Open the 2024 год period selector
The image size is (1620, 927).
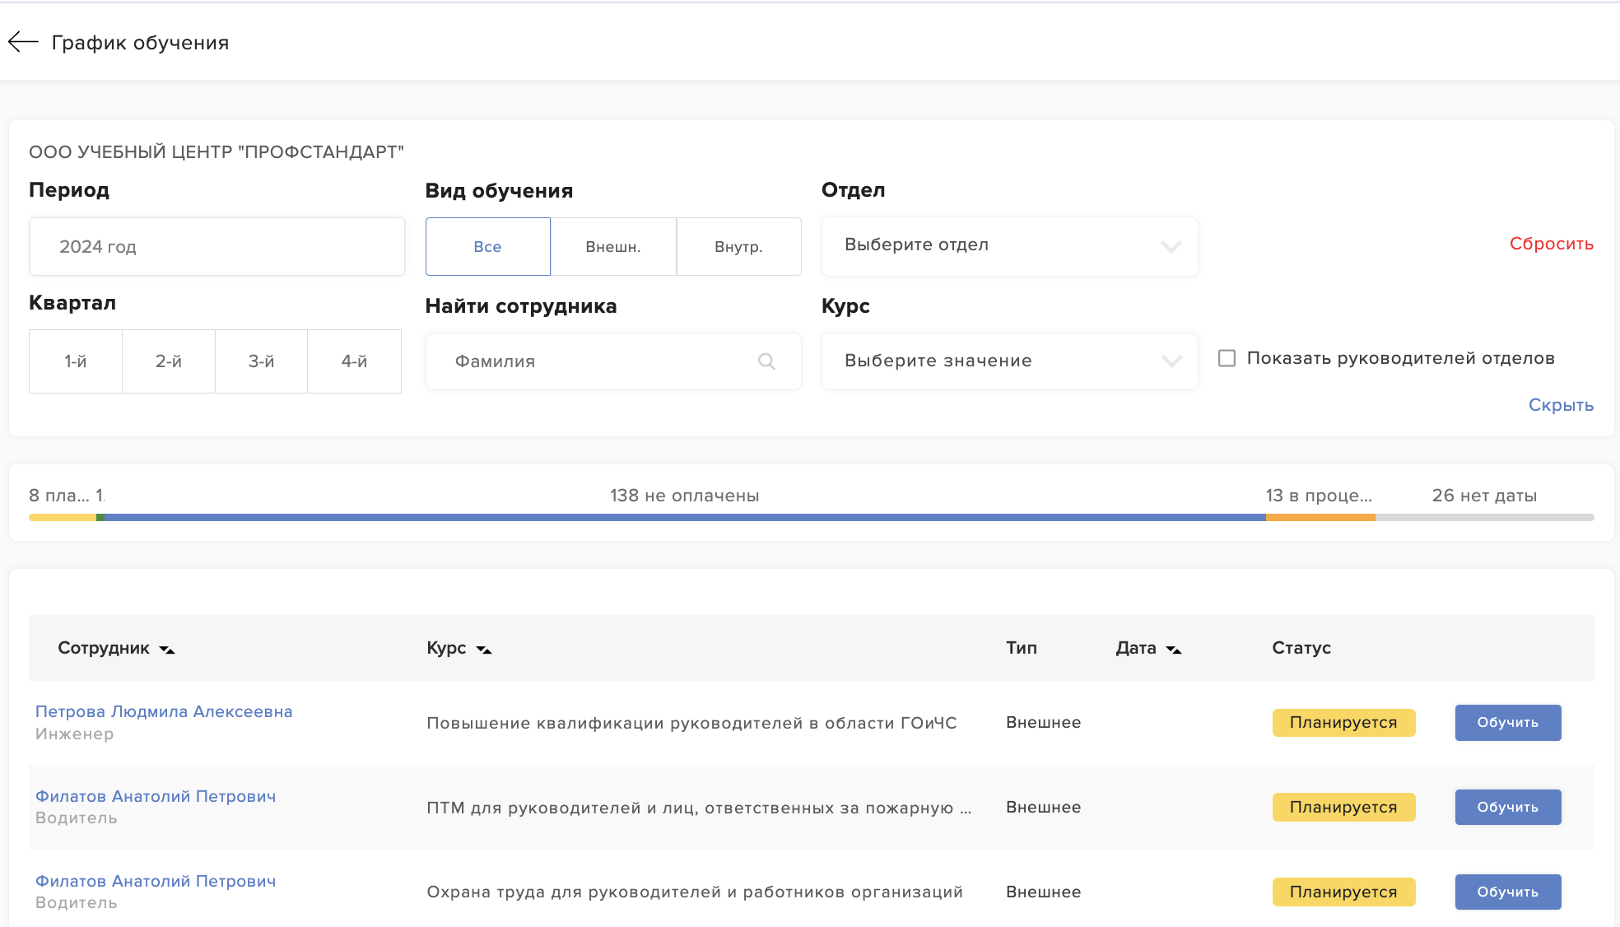point(216,246)
